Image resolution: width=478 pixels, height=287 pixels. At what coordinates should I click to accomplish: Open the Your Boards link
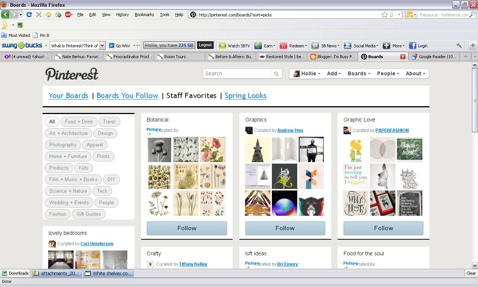(x=68, y=96)
